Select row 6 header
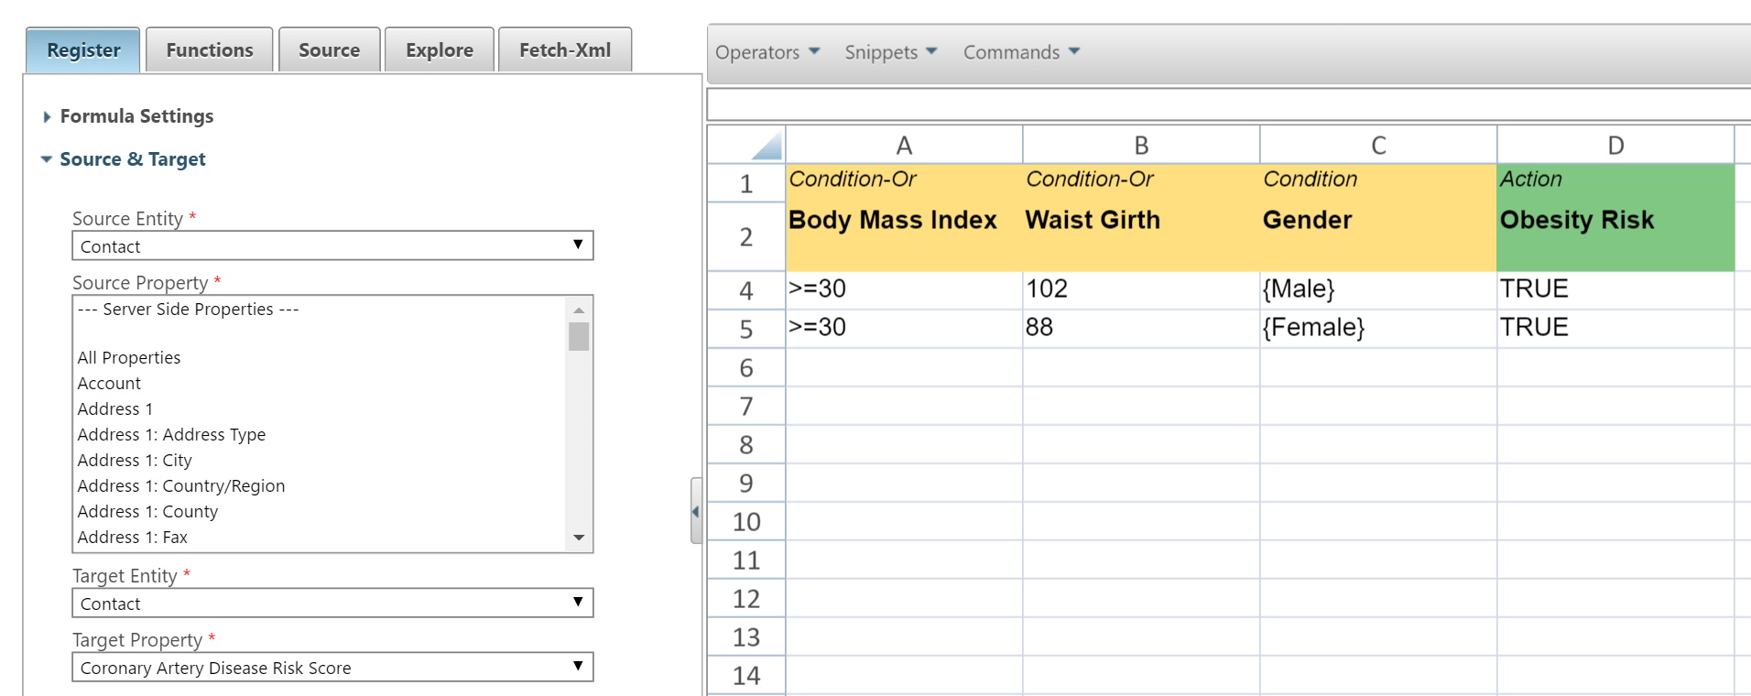This screenshot has width=1751, height=696. click(x=746, y=367)
